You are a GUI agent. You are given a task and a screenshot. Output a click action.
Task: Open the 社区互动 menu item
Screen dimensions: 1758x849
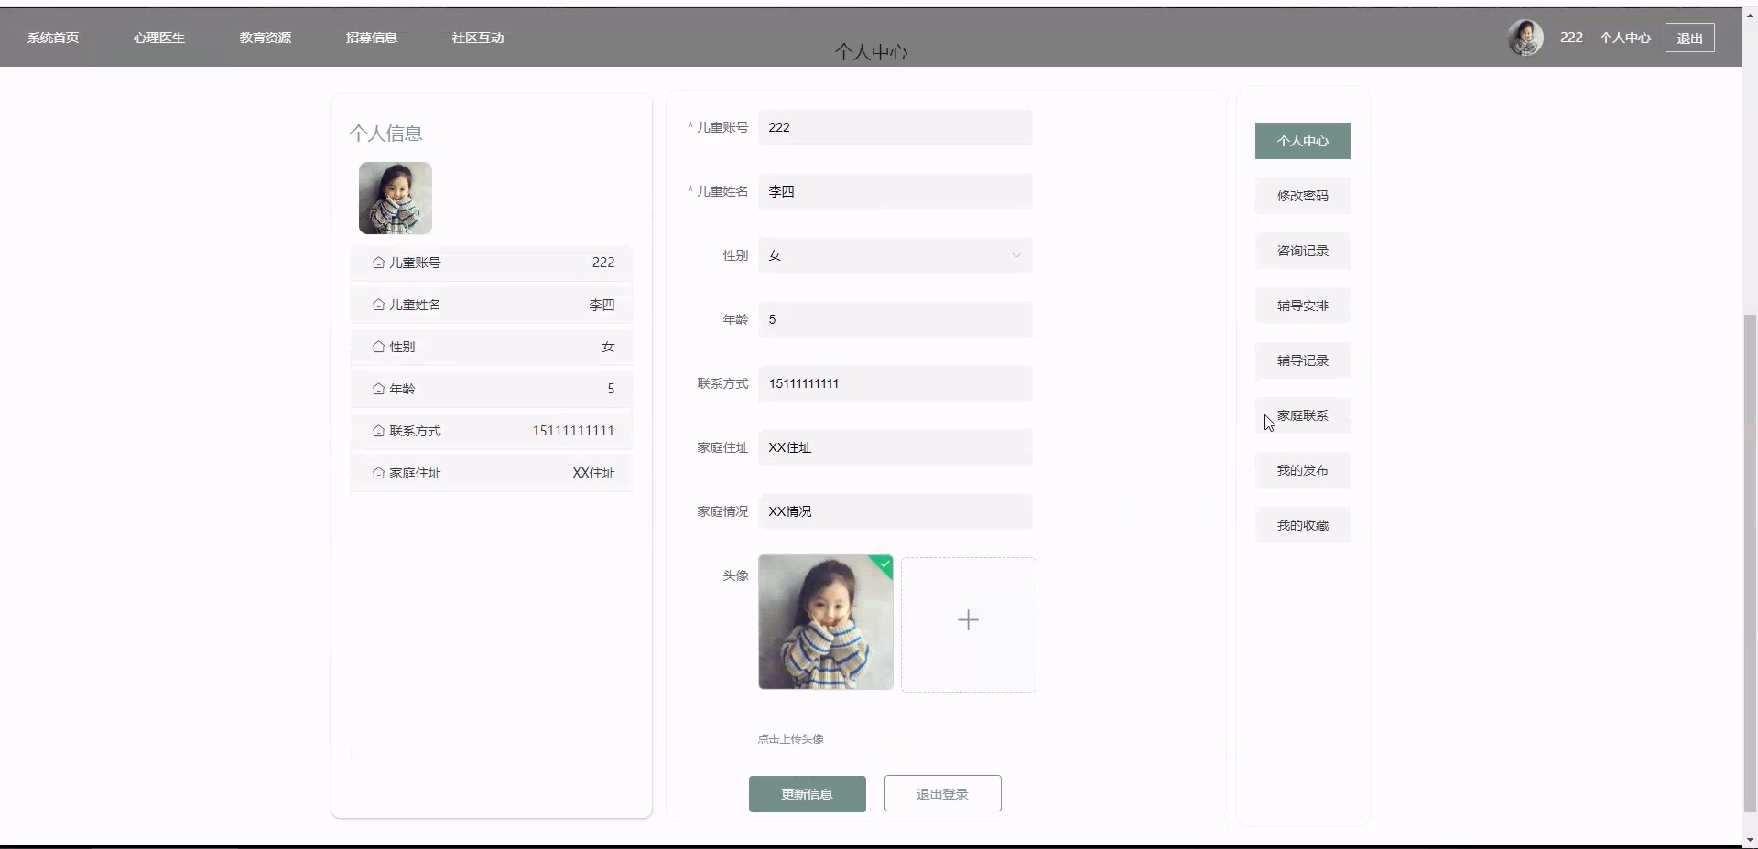pos(478,38)
